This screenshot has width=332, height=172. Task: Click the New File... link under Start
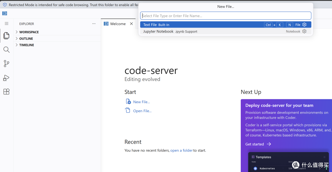(x=141, y=102)
